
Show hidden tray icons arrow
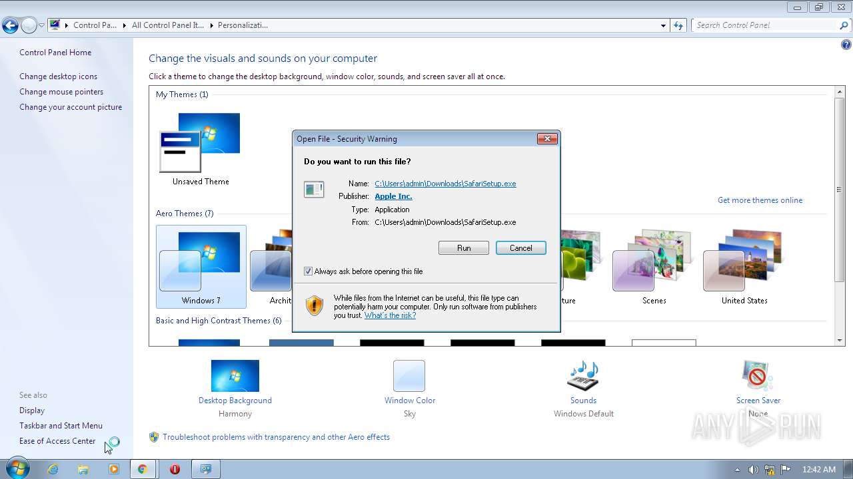738,470
